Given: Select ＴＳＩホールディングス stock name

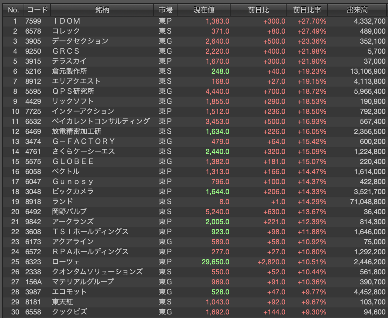Looking at the screenshot, I should (90, 232).
